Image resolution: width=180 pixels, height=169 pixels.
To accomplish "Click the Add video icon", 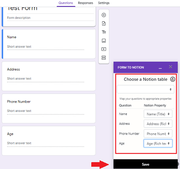I will pyautogui.click(x=104, y=49).
